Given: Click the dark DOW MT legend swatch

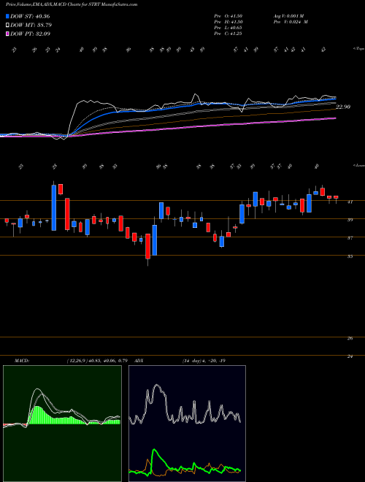Looking at the screenshot, I should pos(7,26).
